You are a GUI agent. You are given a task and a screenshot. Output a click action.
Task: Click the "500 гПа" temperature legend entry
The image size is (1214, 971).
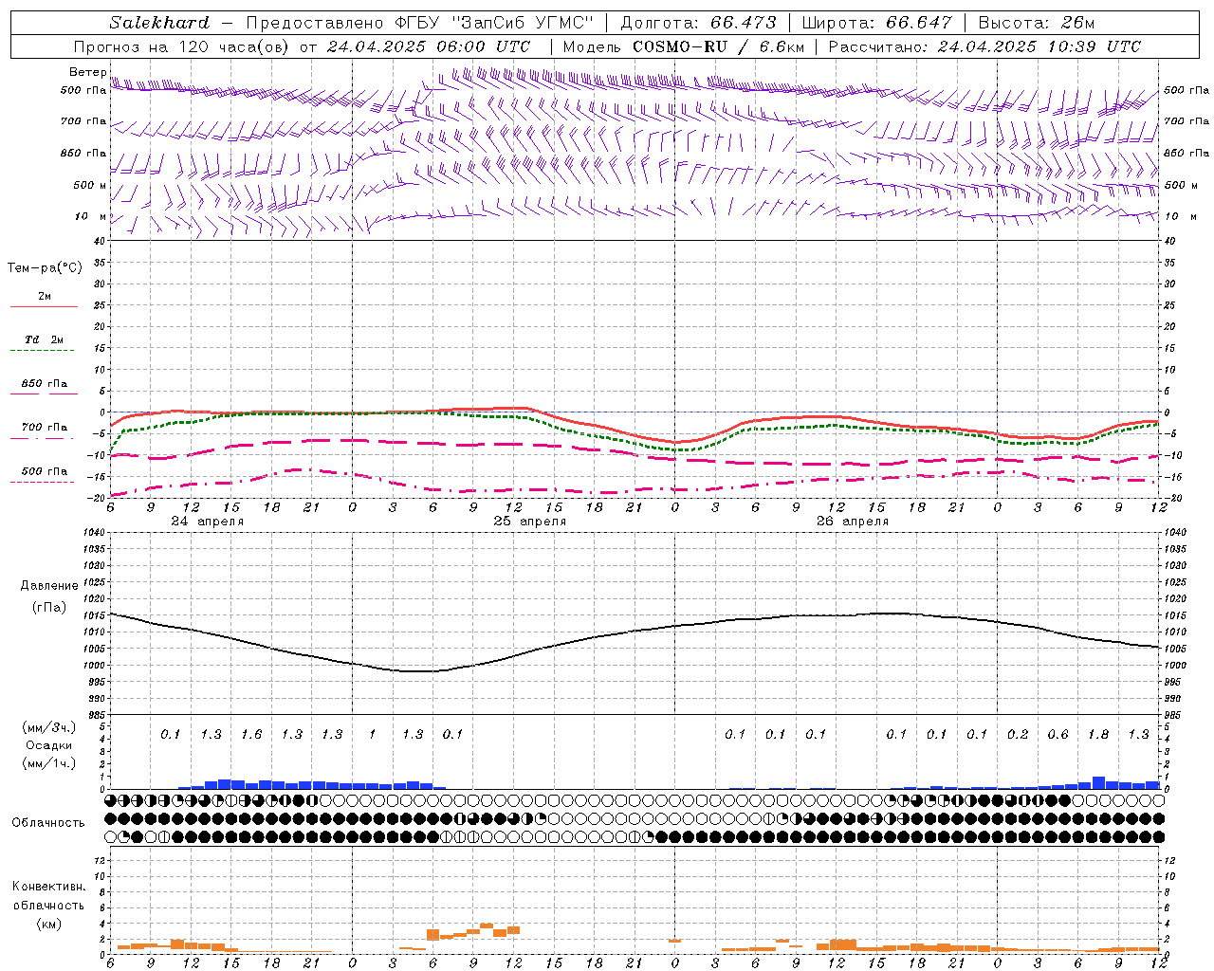(x=45, y=471)
